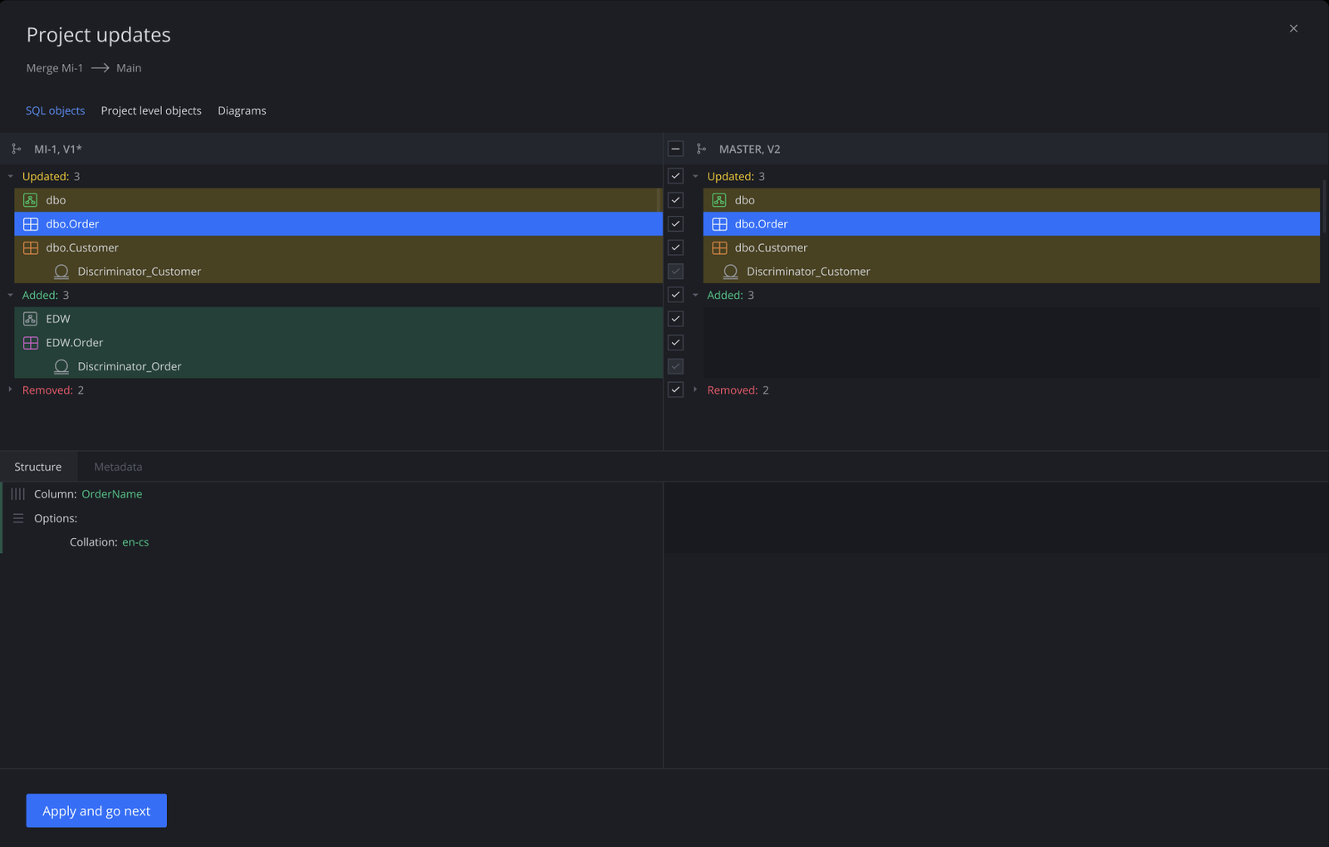Click the dbo.Customer table icon in MASTER pane

point(719,247)
